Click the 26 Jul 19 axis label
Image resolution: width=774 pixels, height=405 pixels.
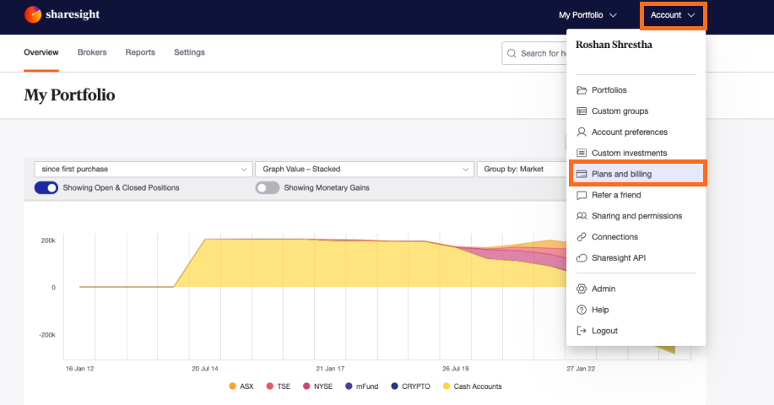coord(456,369)
